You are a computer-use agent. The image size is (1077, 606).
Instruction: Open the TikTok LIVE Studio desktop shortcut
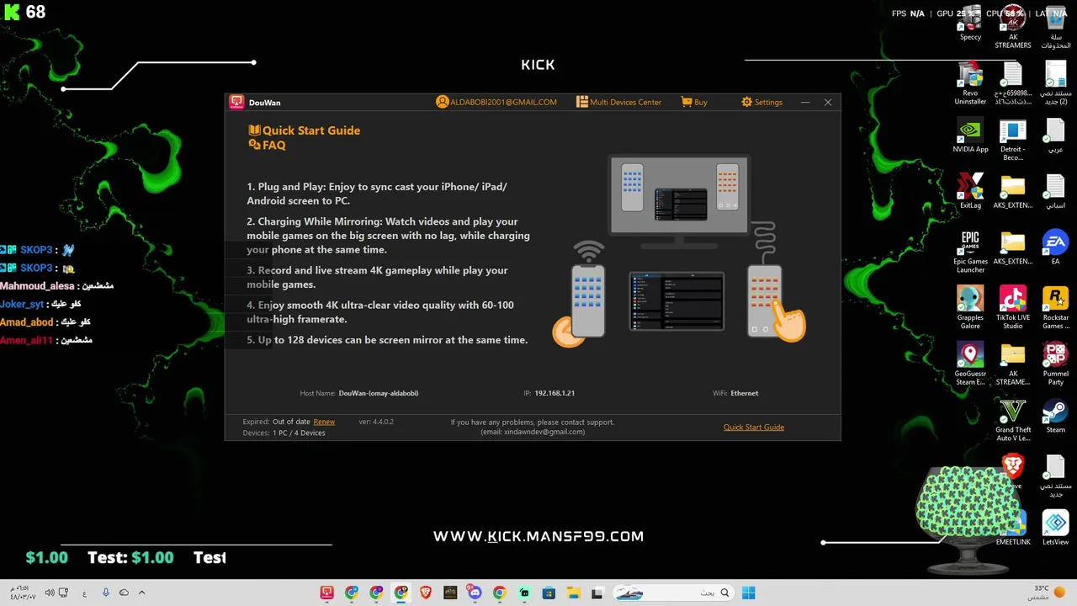click(x=1013, y=308)
